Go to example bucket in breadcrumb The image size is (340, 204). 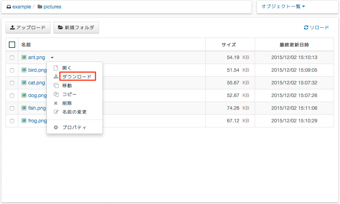(21, 7)
